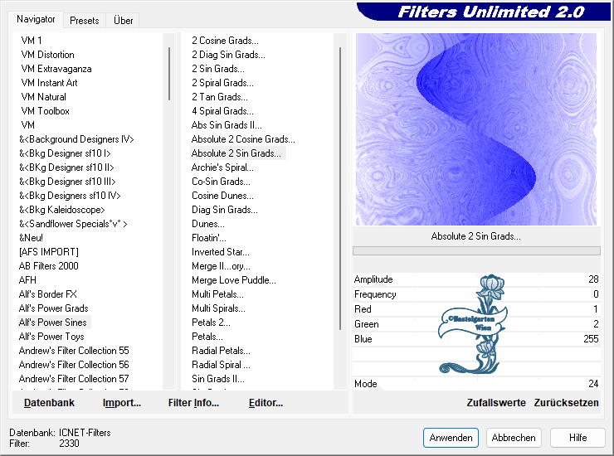Select the Navigator tab
614x456 pixels.
point(37,19)
